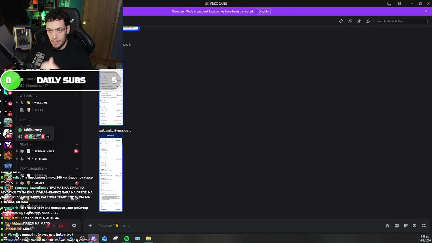Select the server with 2 badge
Viewport: 432px width, 243px height.
(8, 122)
